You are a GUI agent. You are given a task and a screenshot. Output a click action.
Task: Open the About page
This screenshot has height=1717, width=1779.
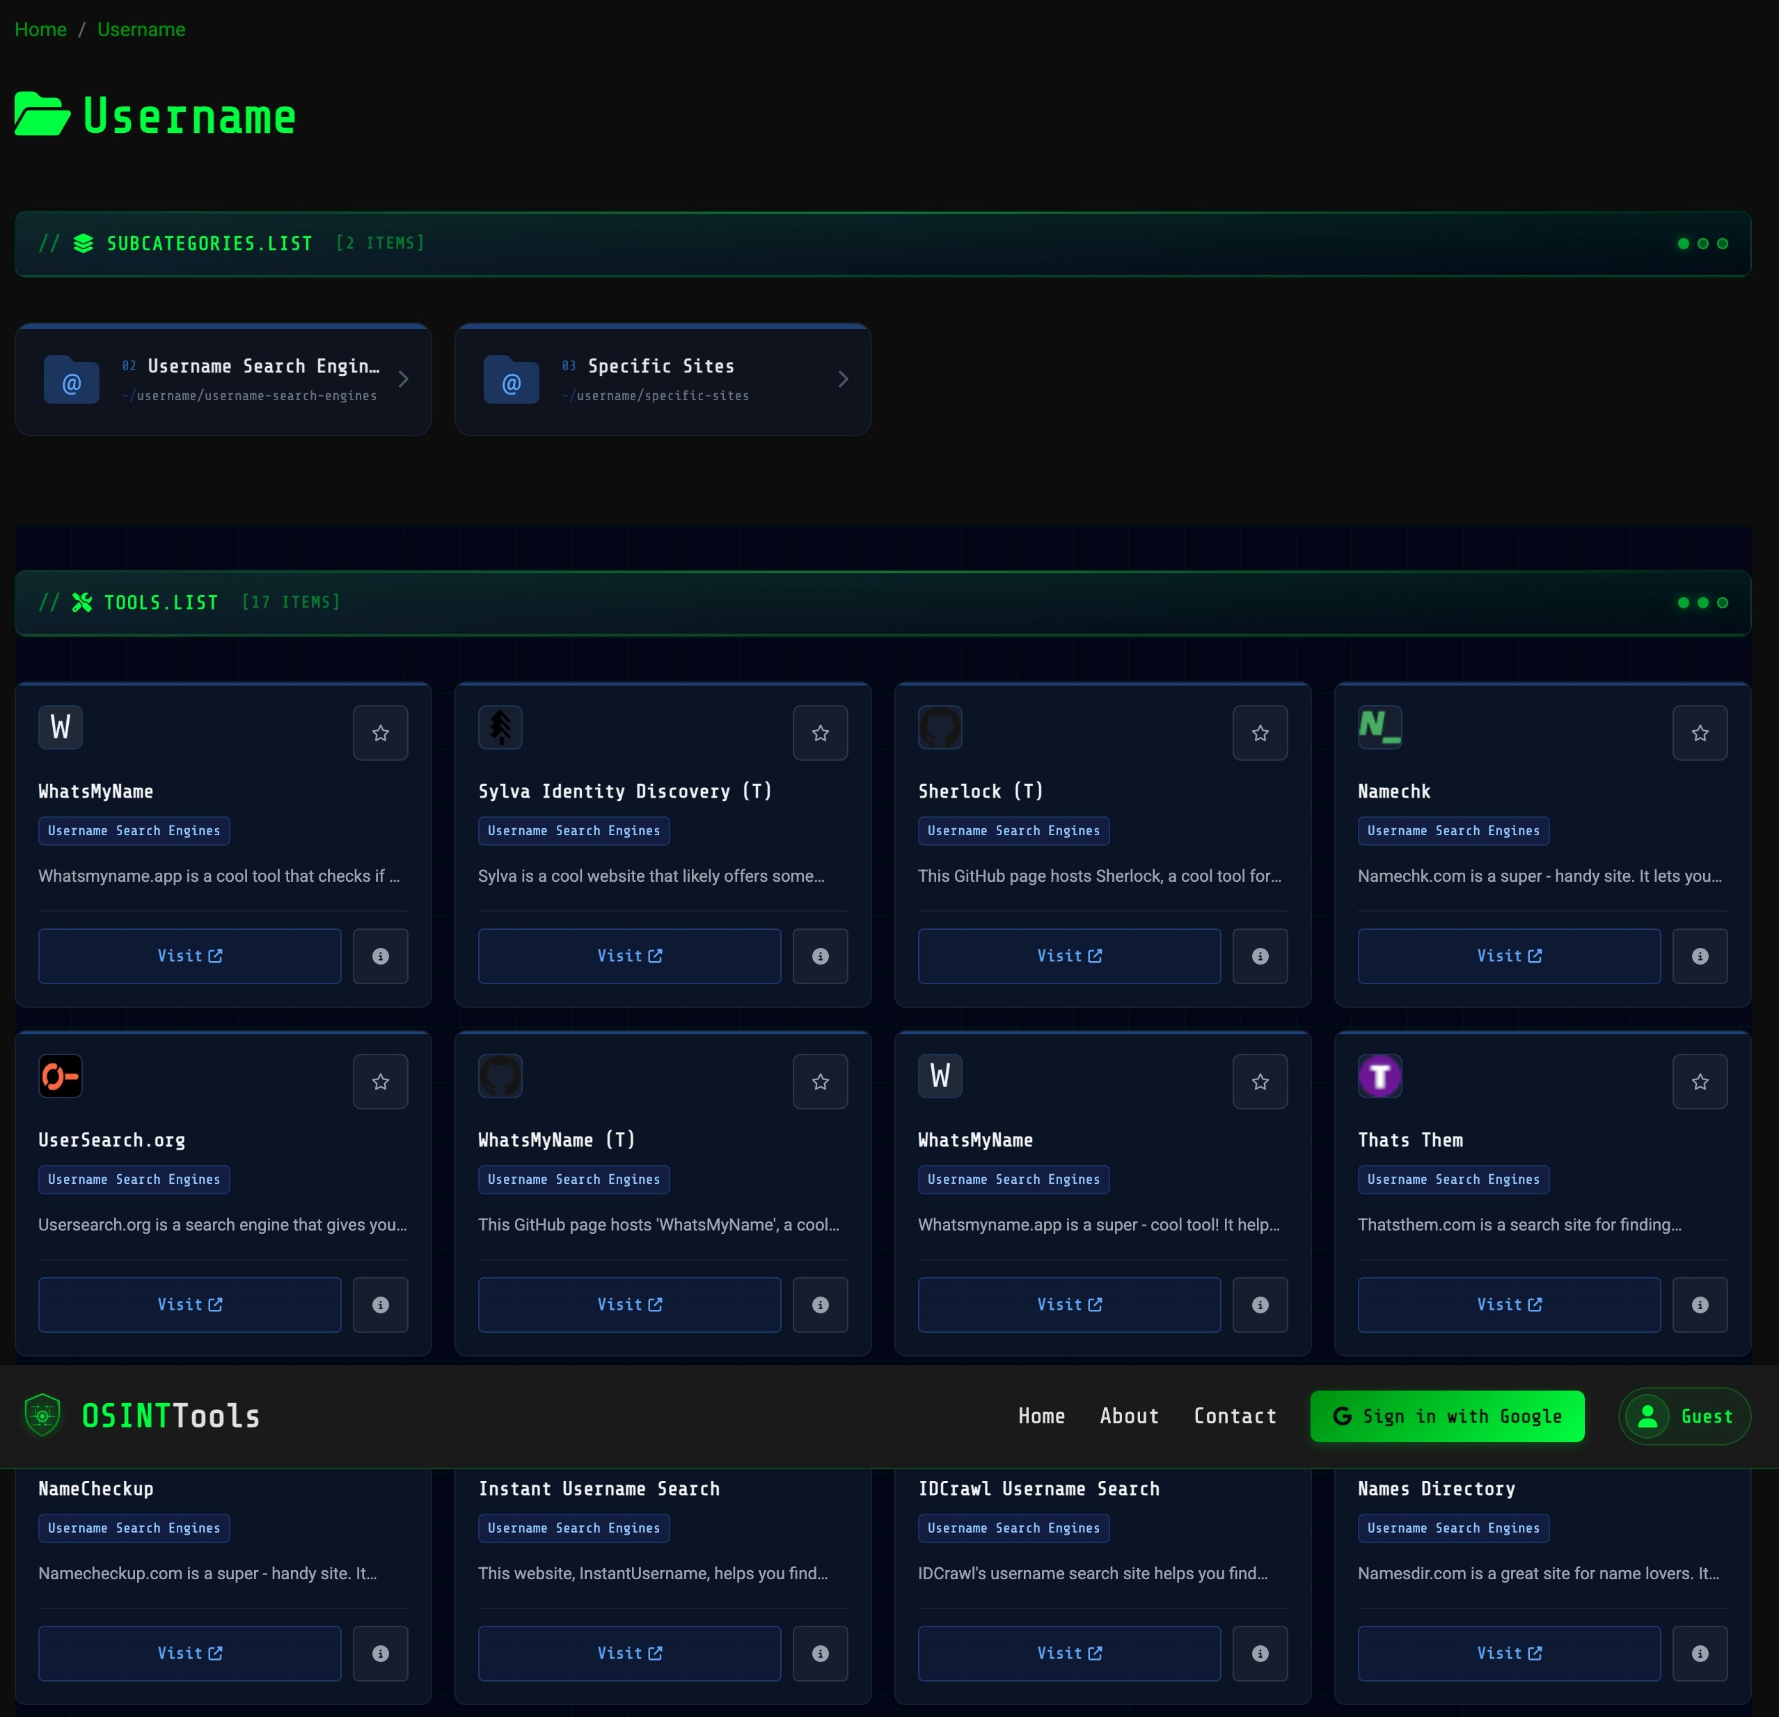(x=1129, y=1416)
